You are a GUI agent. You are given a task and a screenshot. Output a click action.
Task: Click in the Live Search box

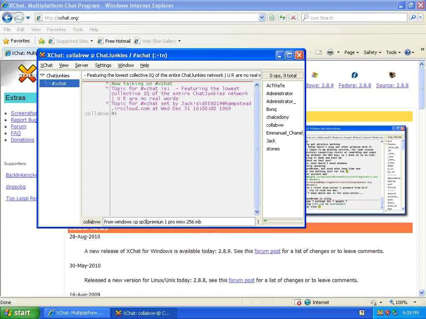[x=354, y=18]
